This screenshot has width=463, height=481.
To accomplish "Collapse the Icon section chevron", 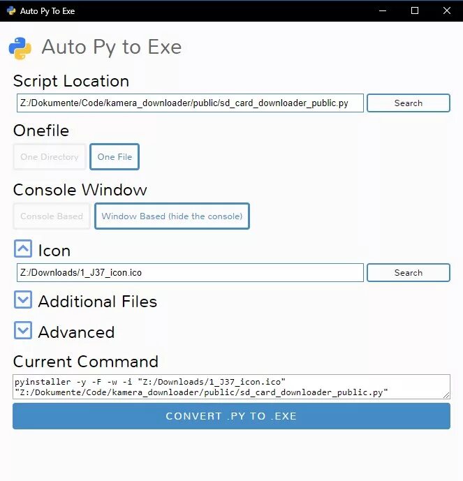I will [23, 249].
